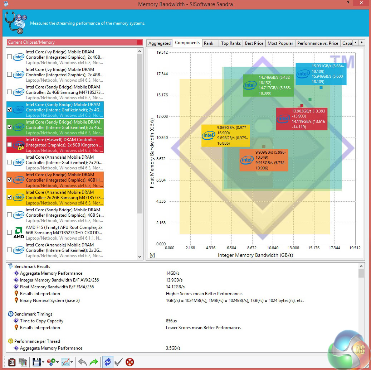Click the reference list vertical scrollbar thumb
Viewport: 371px width, 370px height.
click(x=140, y=134)
